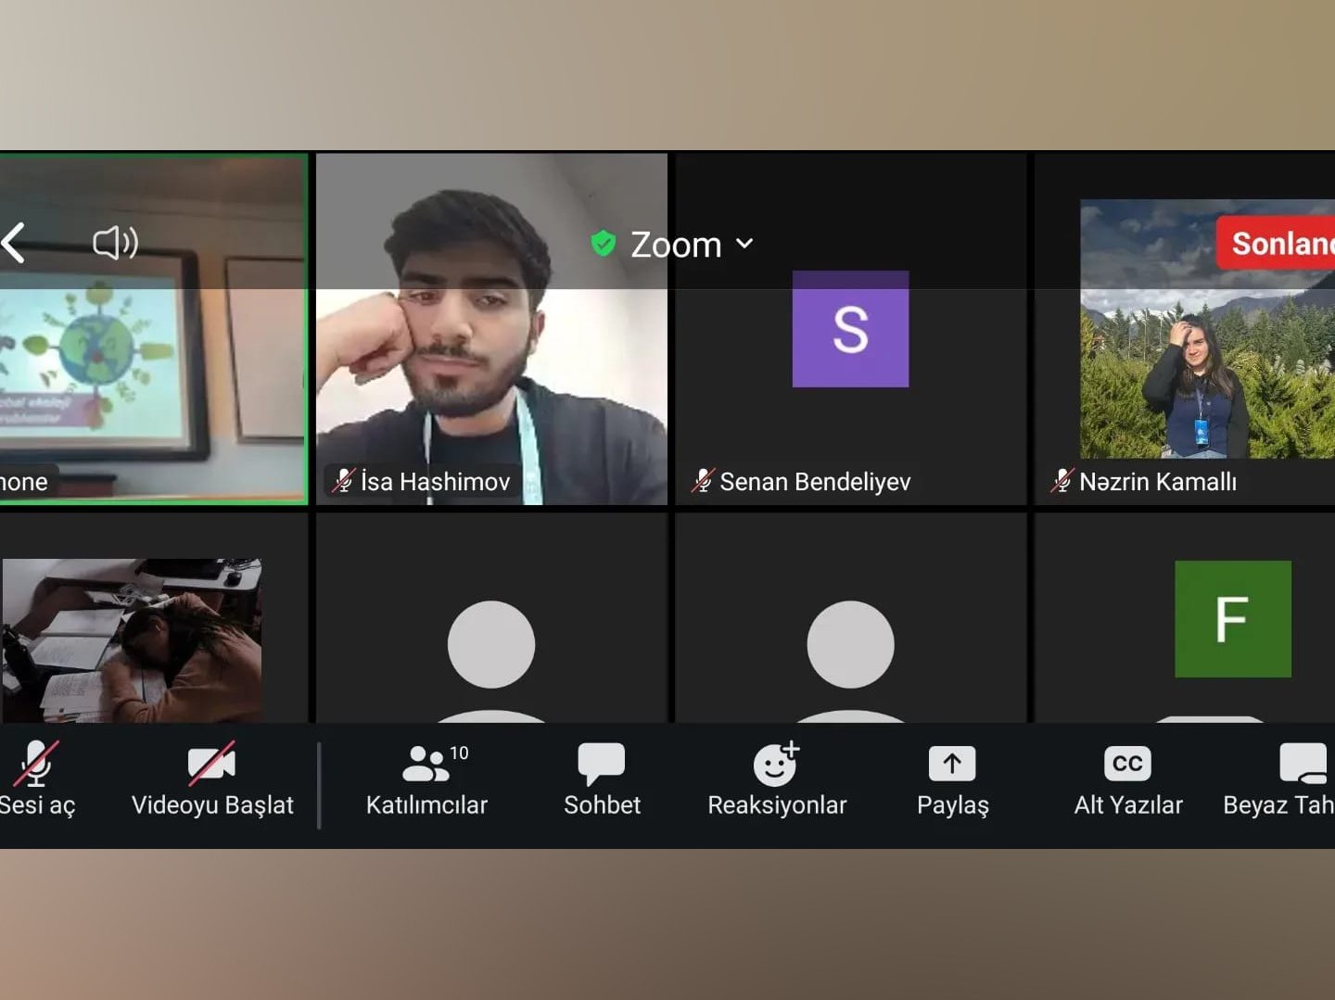This screenshot has width=1335, height=1000.
Task: Open the Katılımcılar participants list
Action: [426, 779]
